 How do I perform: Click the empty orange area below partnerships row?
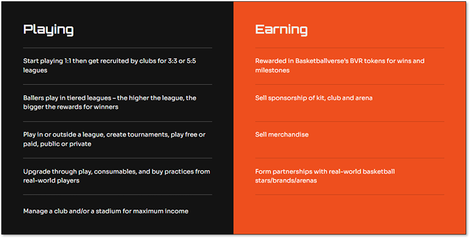(349, 214)
